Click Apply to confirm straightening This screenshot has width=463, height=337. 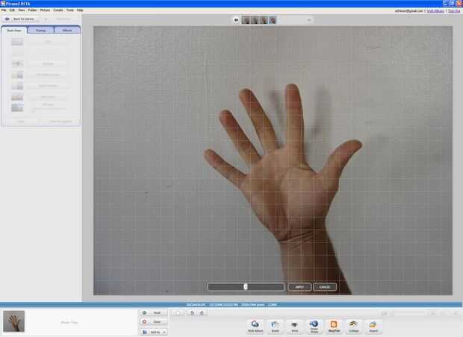point(299,287)
